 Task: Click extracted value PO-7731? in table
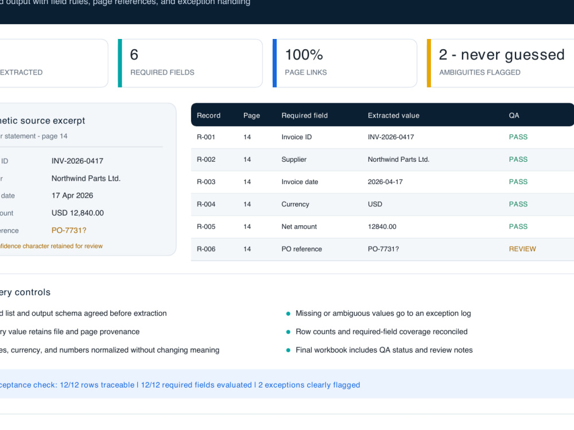[383, 249]
